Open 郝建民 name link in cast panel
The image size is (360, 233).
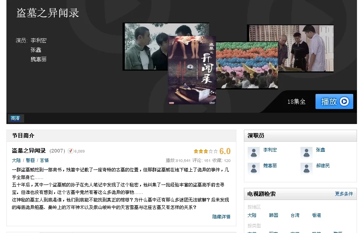[323, 166]
